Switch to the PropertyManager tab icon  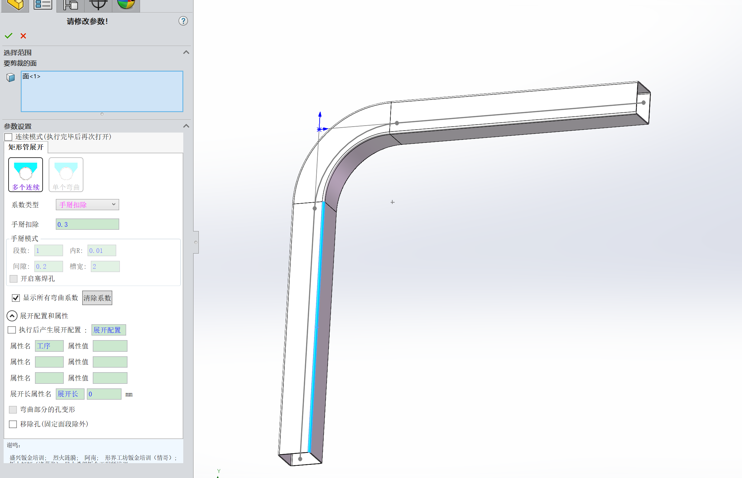click(43, 5)
